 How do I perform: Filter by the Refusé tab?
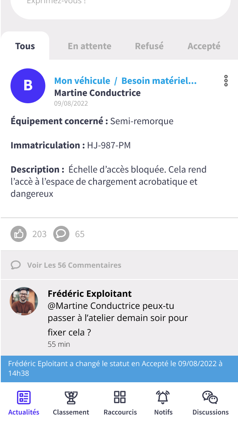coord(149,46)
